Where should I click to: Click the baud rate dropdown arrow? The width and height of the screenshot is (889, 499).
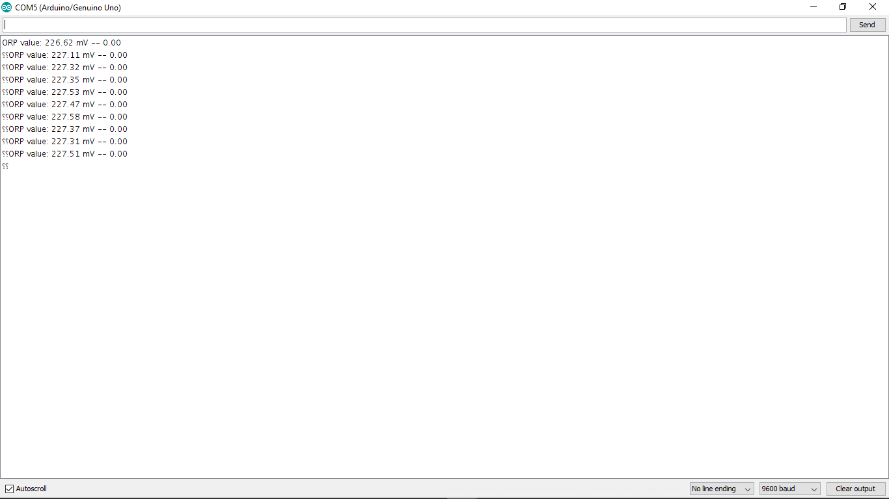[x=814, y=489]
